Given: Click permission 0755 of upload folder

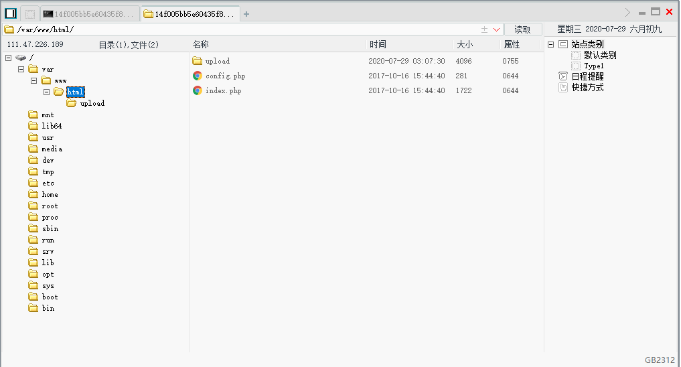Looking at the screenshot, I should pyautogui.click(x=510, y=61).
